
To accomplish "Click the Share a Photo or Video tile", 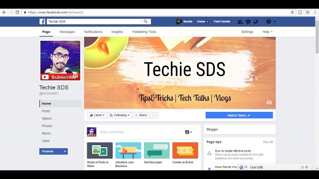I will coord(100,155).
